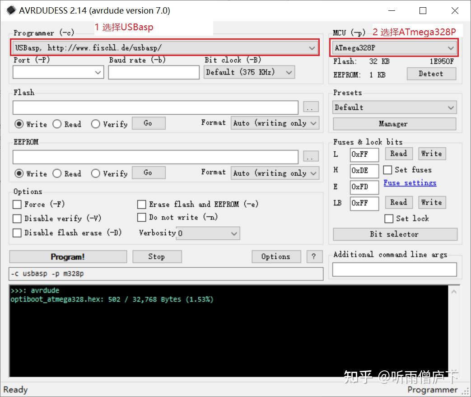Click the additional command line args field

395,269
